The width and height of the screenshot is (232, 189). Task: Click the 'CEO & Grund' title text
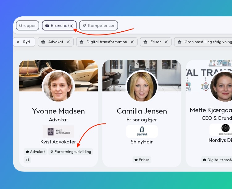tap(217, 118)
